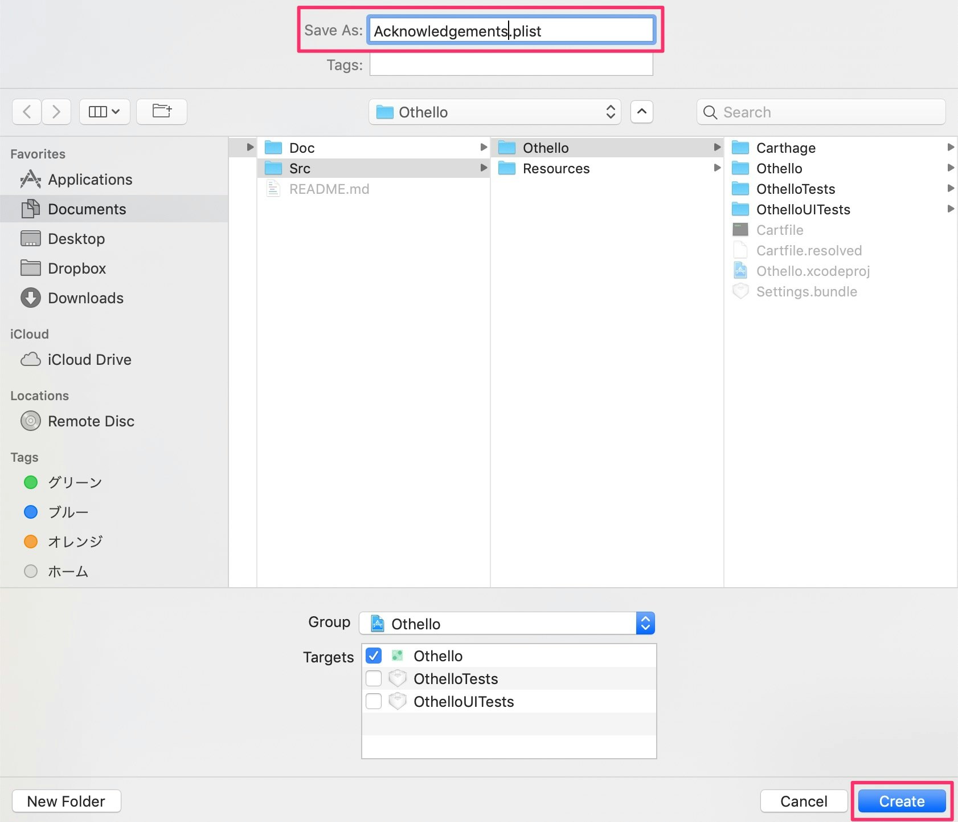The height and width of the screenshot is (822, 958).
Task: Open the Group Othello dropdown
Action: point(507,623)
